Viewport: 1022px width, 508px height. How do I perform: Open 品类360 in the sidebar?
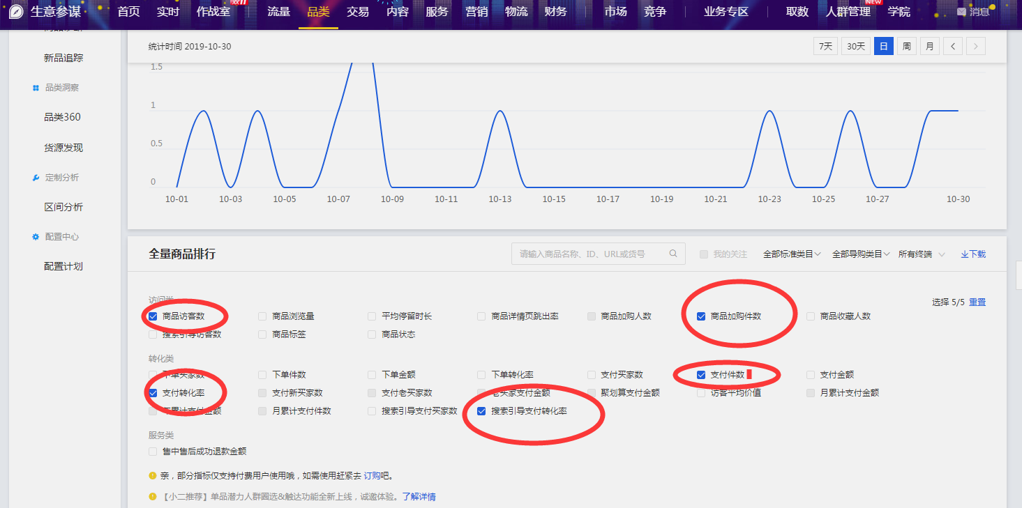click(62, 117)
